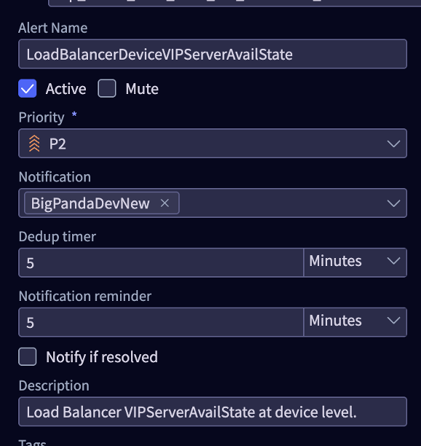Click into the Description text field
421x446 pixels.
(213, 412)
